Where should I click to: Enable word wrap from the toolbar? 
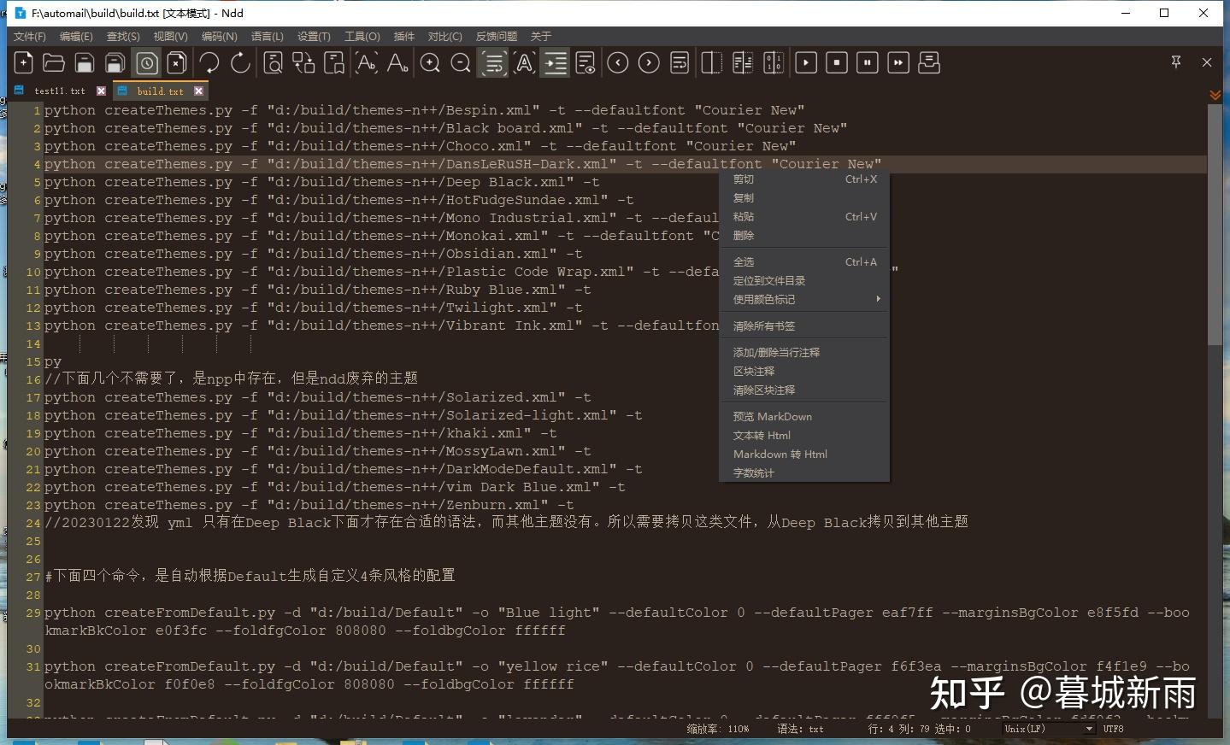click(493, 62)
